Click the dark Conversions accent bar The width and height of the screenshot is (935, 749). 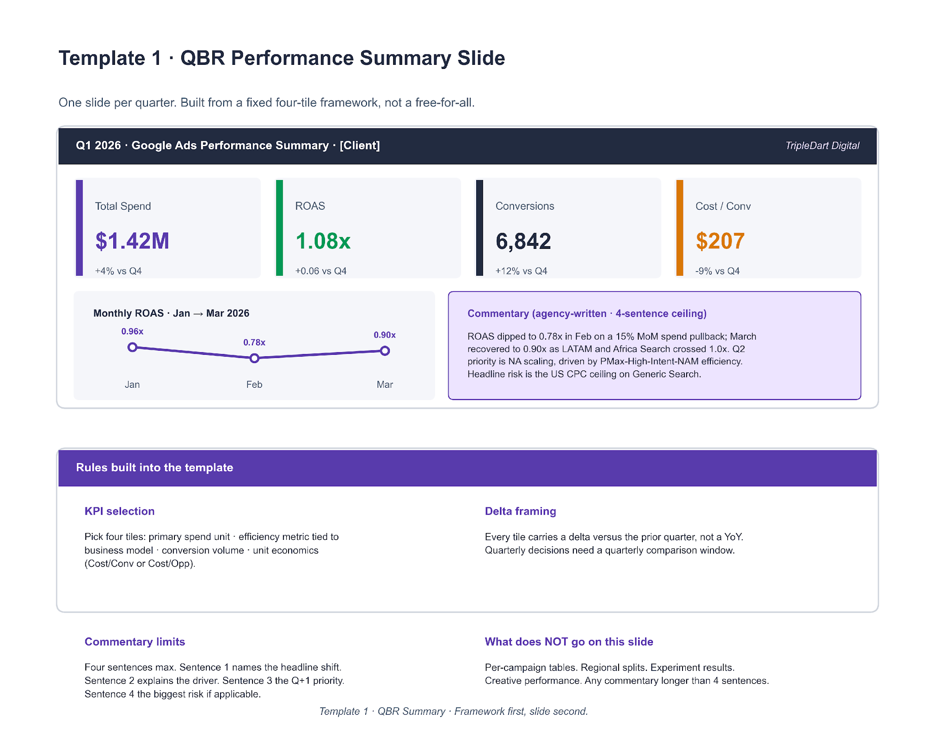tap(479, 228)
